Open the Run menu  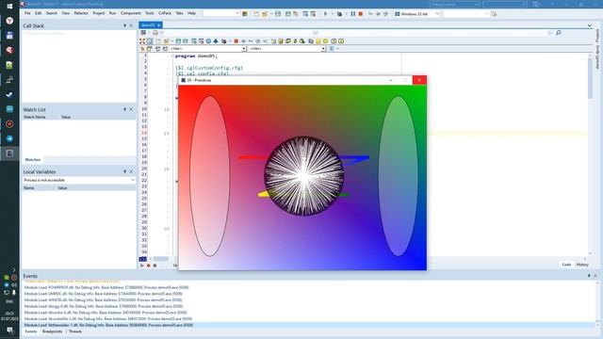(112, 13)
